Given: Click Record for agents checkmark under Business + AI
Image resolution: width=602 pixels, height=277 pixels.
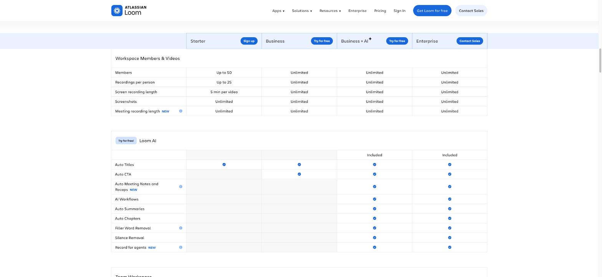Looking at the screenshot, I should click(375, 247).
